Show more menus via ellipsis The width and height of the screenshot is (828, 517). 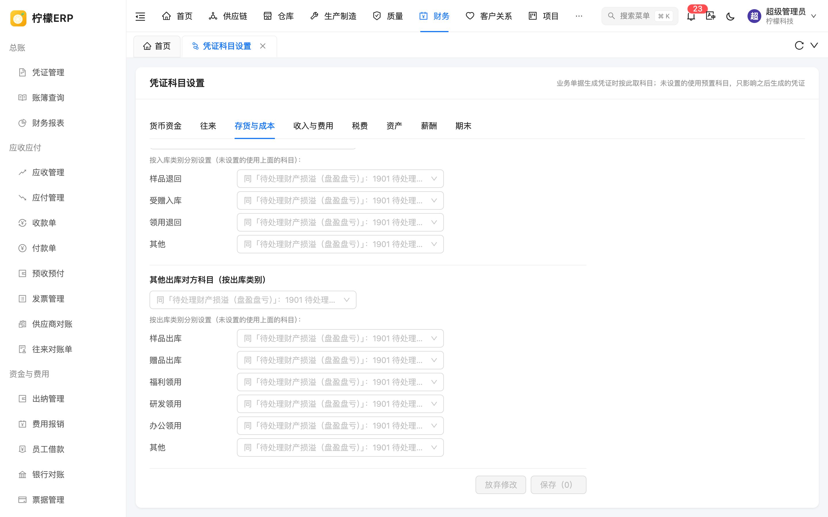[579, 16]
